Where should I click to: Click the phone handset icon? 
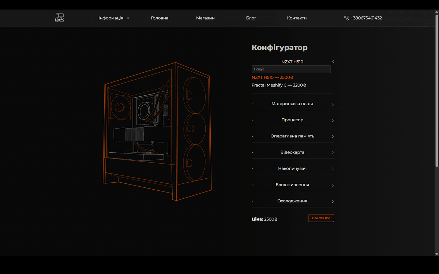346,18
